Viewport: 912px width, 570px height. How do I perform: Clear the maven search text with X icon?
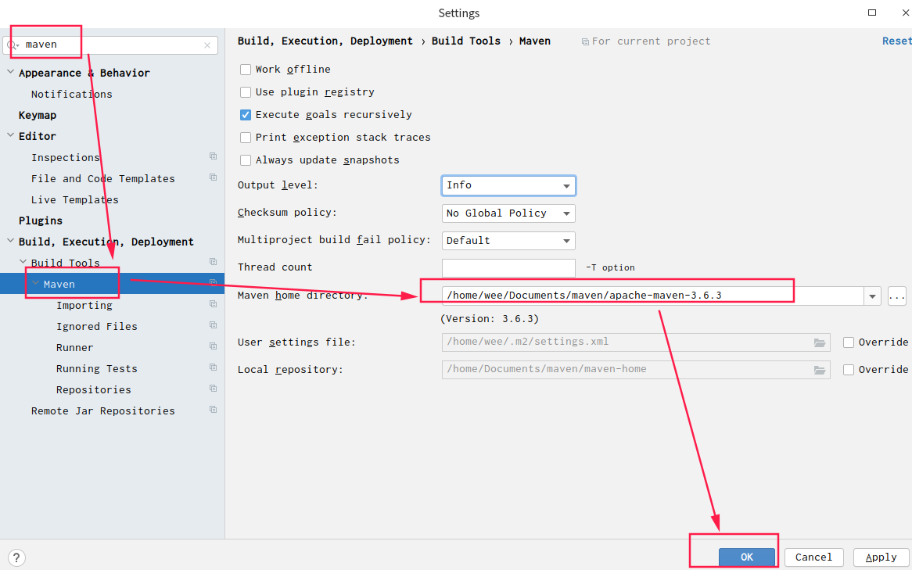coord(207,45)
